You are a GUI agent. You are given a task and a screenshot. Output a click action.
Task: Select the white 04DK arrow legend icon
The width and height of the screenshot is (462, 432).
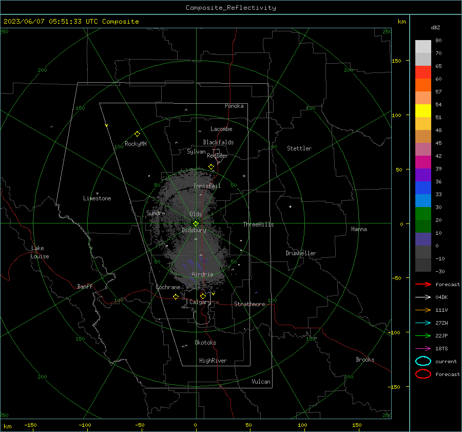(423, 297)
